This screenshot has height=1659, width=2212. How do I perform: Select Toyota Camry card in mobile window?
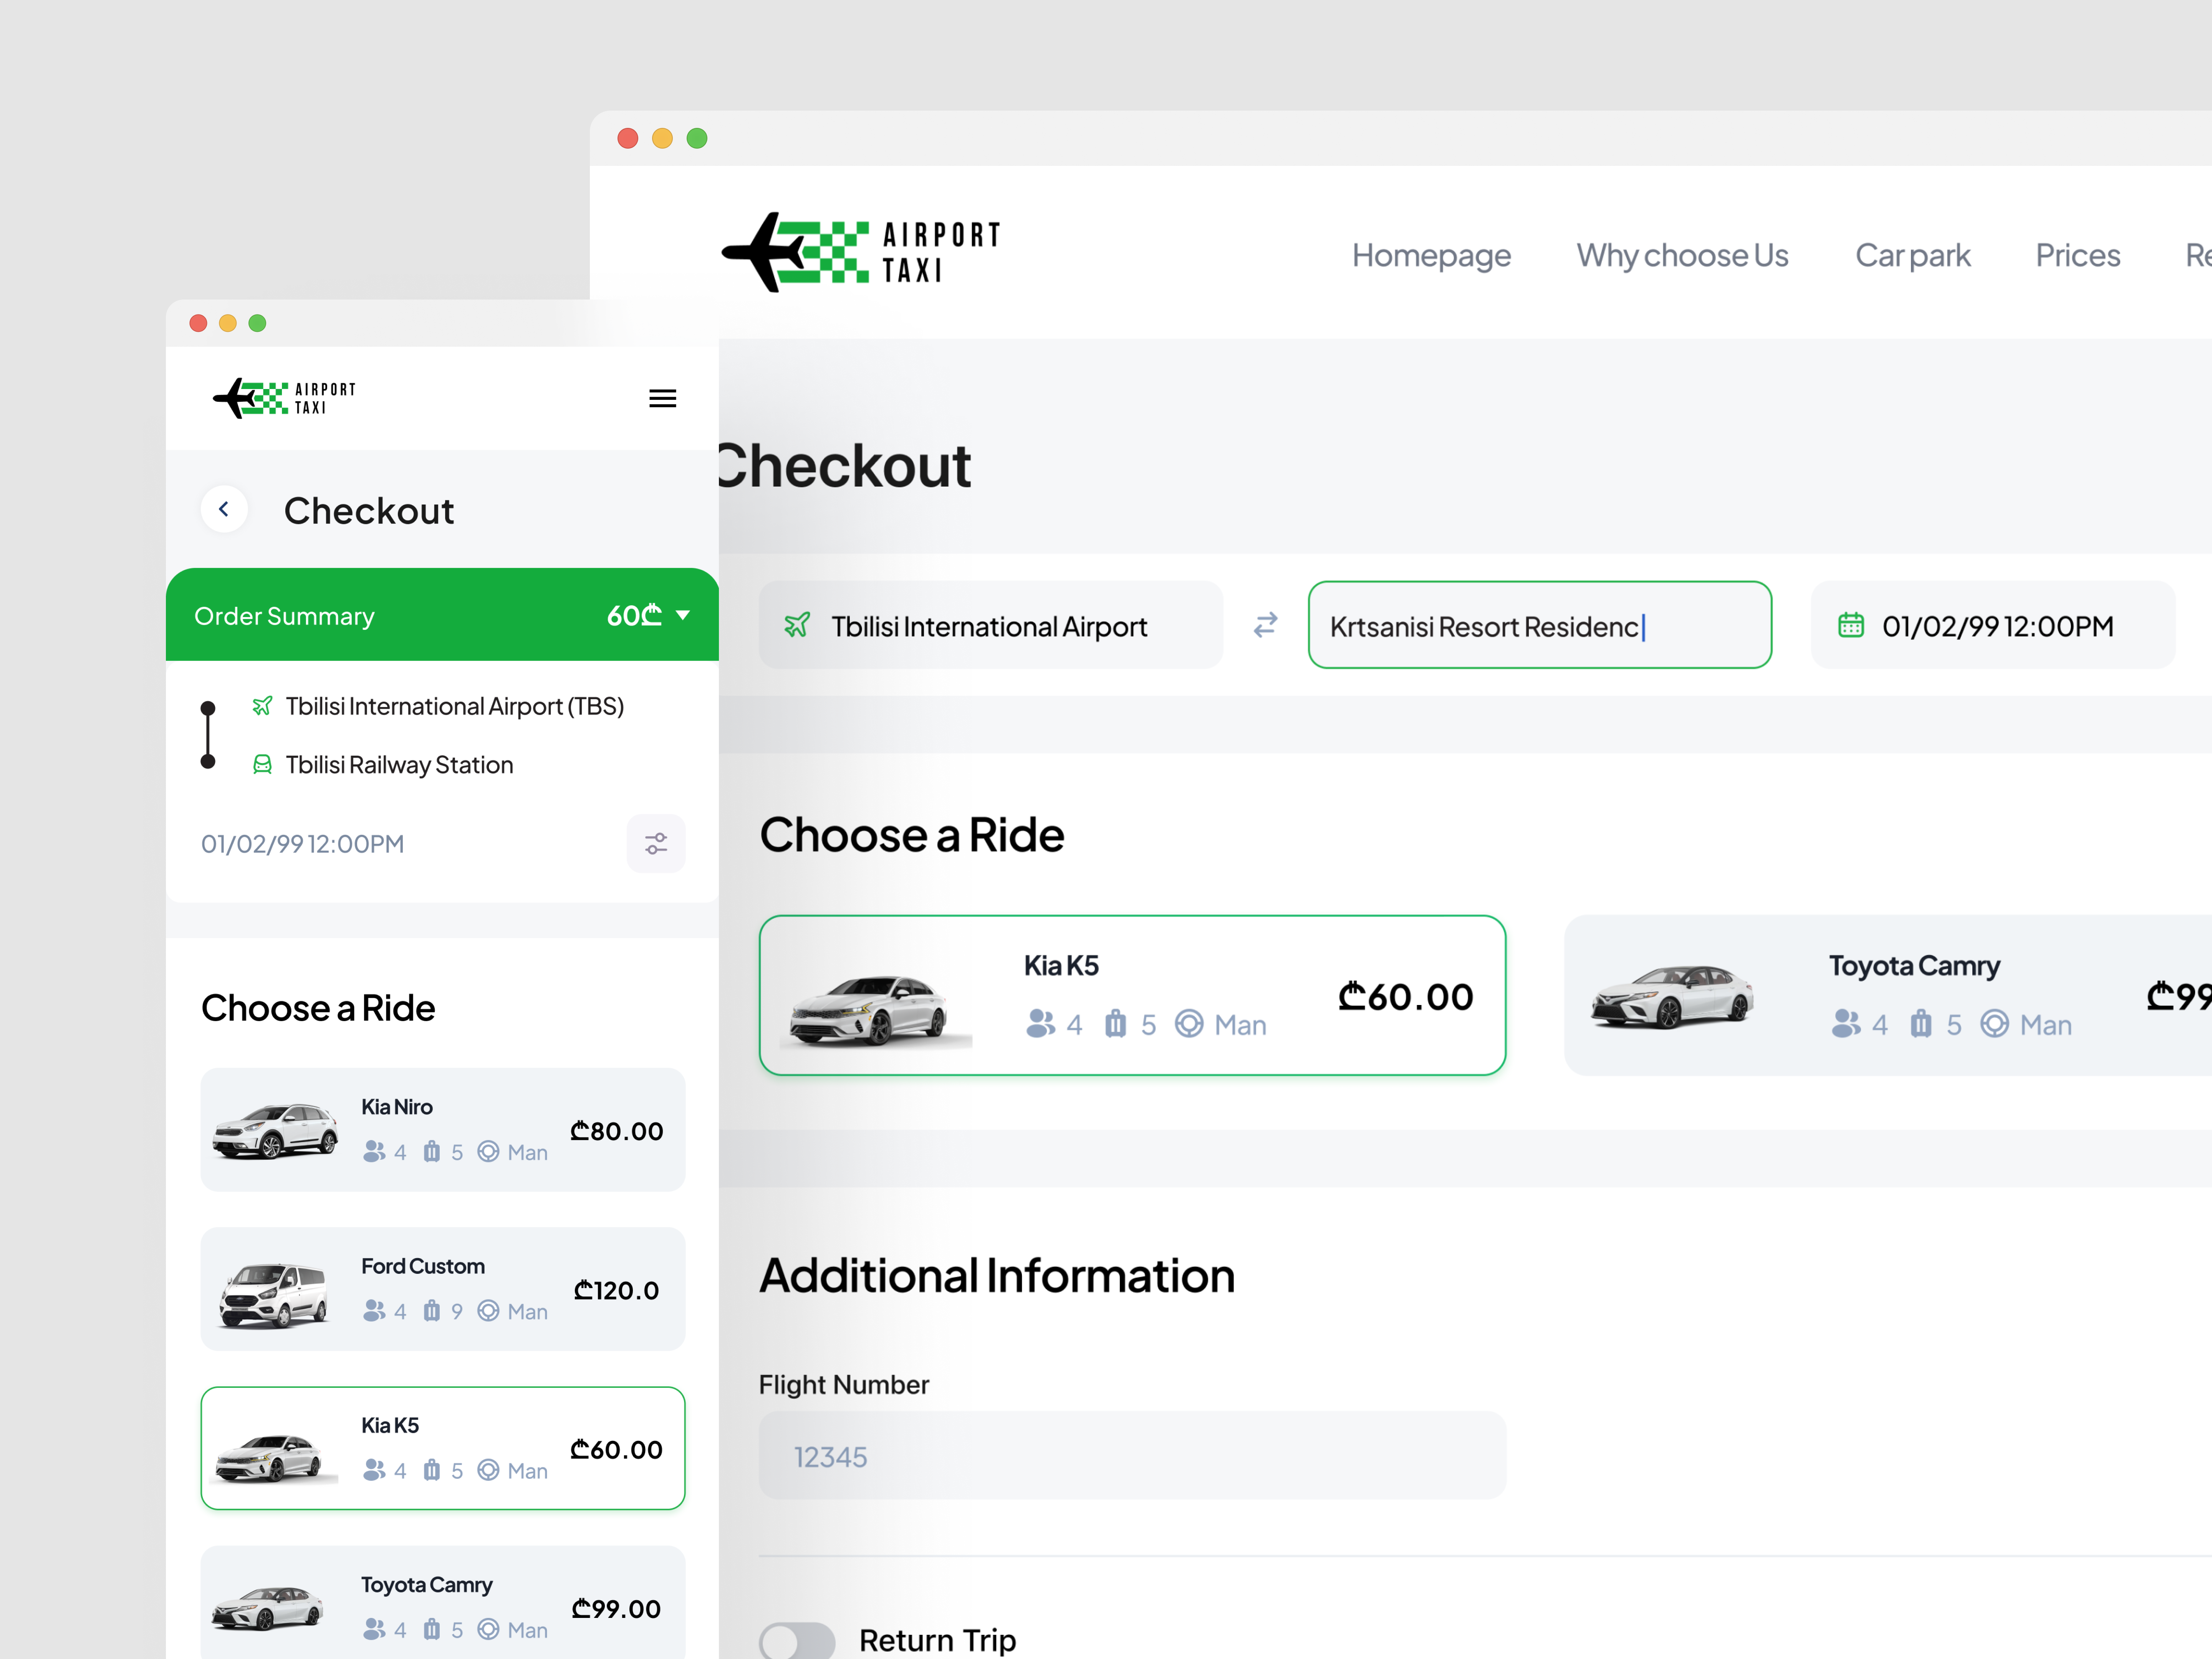pos(443,1602)
